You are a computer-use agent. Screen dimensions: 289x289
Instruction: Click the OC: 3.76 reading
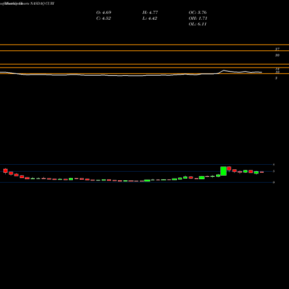point(198,13)
